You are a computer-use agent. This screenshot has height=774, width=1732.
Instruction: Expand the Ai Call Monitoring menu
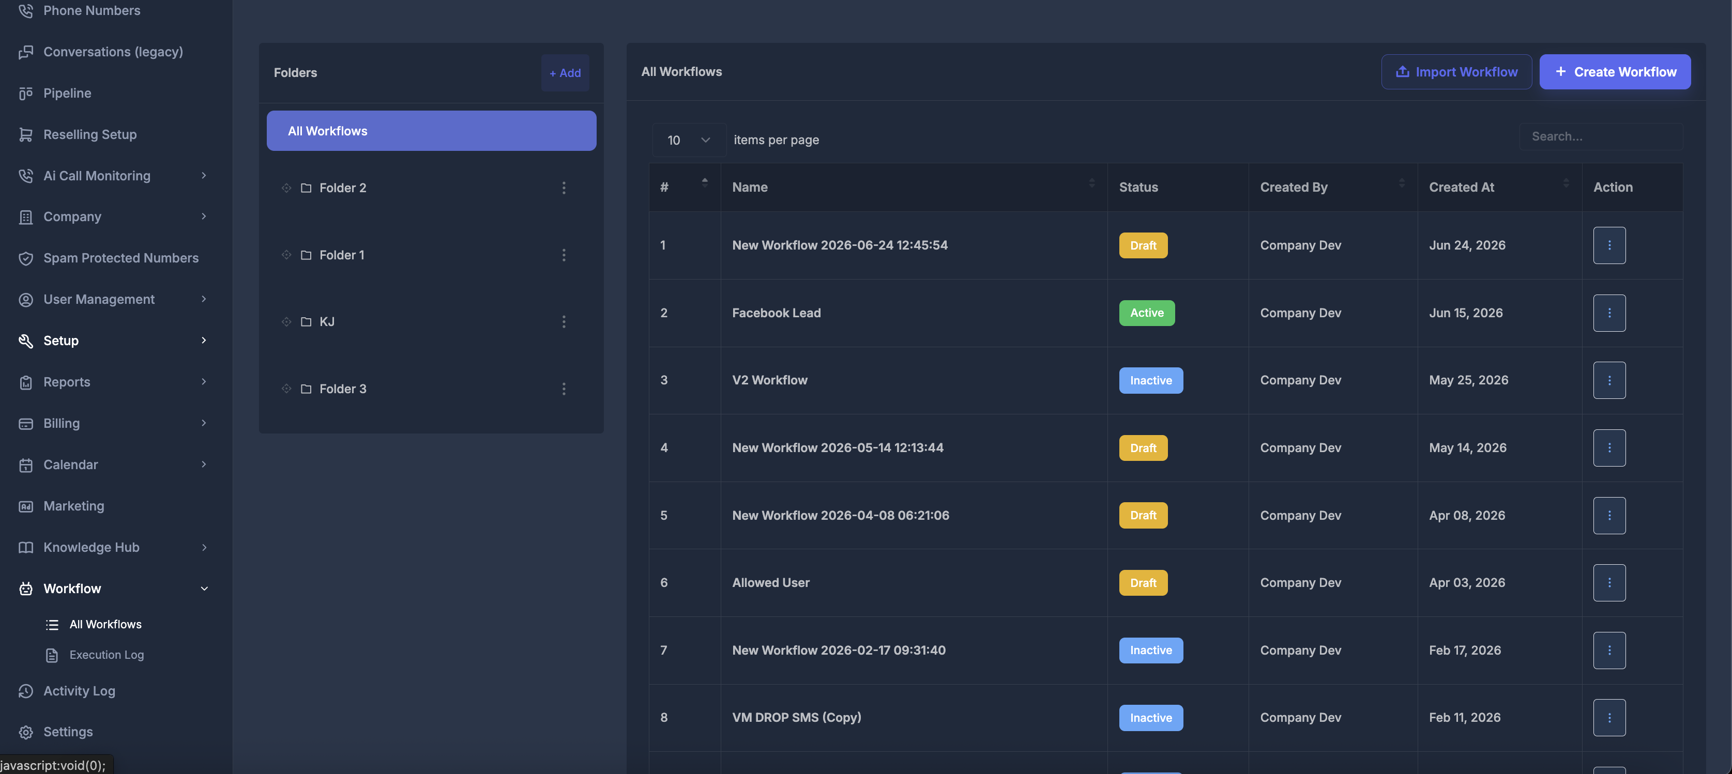coord(204,175)
